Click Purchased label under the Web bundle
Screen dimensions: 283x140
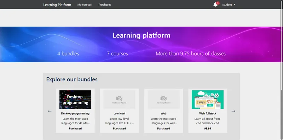coord(163,129)
